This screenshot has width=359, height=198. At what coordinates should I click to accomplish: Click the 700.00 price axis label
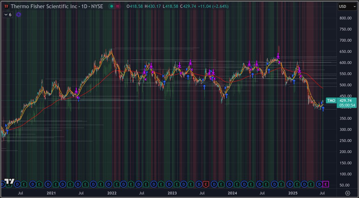click(345, 40)
